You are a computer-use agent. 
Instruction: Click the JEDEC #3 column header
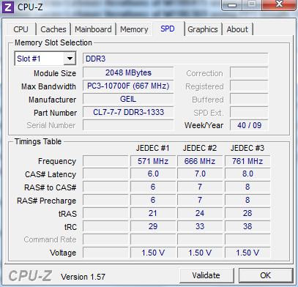tap(247, 148)
